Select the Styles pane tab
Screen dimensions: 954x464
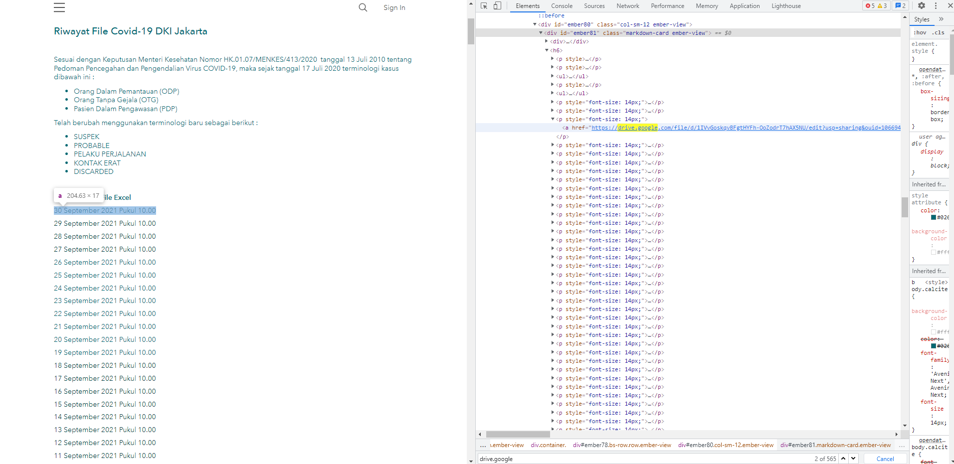922,19
